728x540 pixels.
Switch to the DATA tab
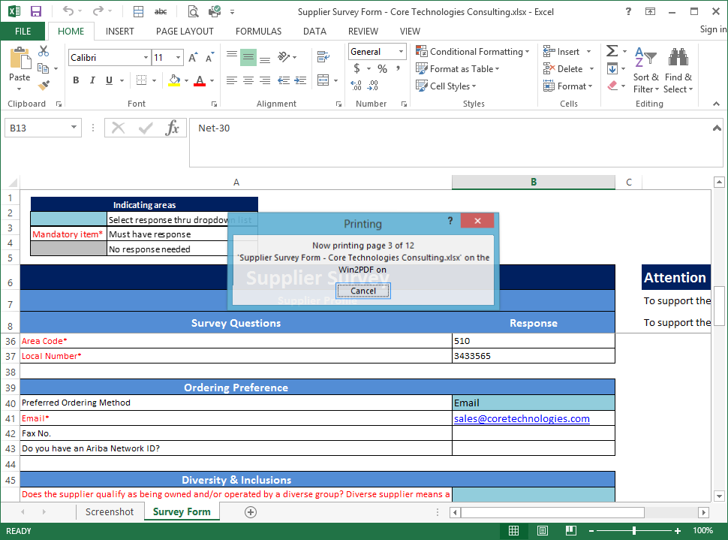[x=314, y=31]
